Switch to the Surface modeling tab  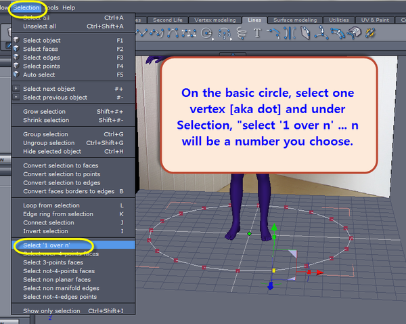pos(295,20)
